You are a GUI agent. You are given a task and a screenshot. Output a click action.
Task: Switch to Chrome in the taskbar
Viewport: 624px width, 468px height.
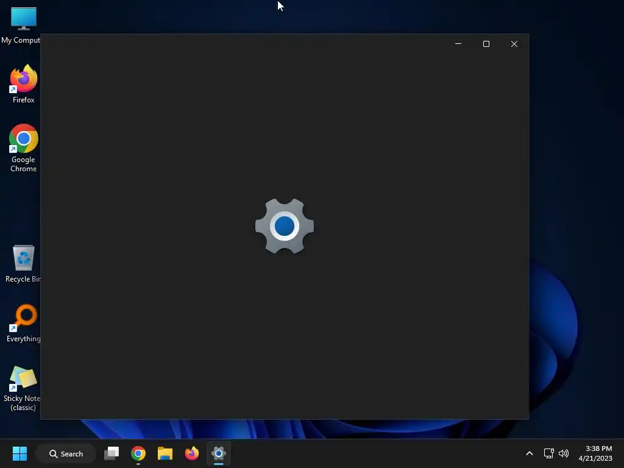pos(138,453)
